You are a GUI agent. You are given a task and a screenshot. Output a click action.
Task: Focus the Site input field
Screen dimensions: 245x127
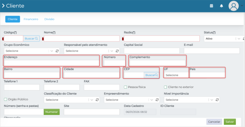[x=92, y=112]
